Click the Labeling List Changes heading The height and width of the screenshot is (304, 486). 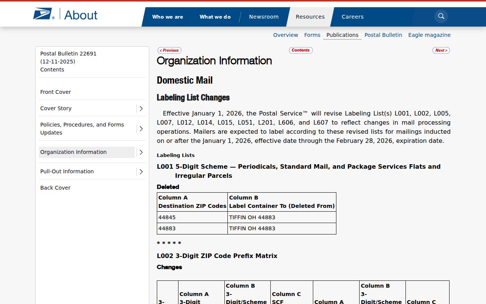[x=193, y=98]
